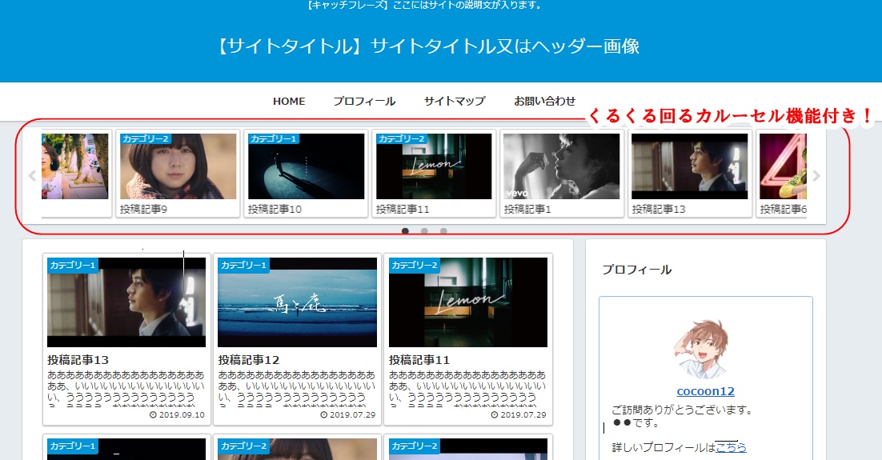
Task: Click the 投稿記事13 title in article list
Action: [x=78, y=360]
